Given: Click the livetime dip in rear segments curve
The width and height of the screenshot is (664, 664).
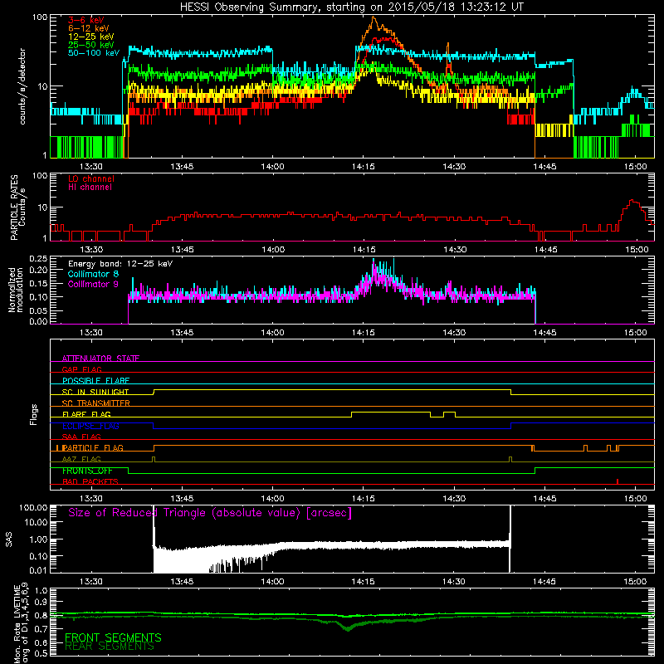Looking at the screenshot, I should click(348, 628).
